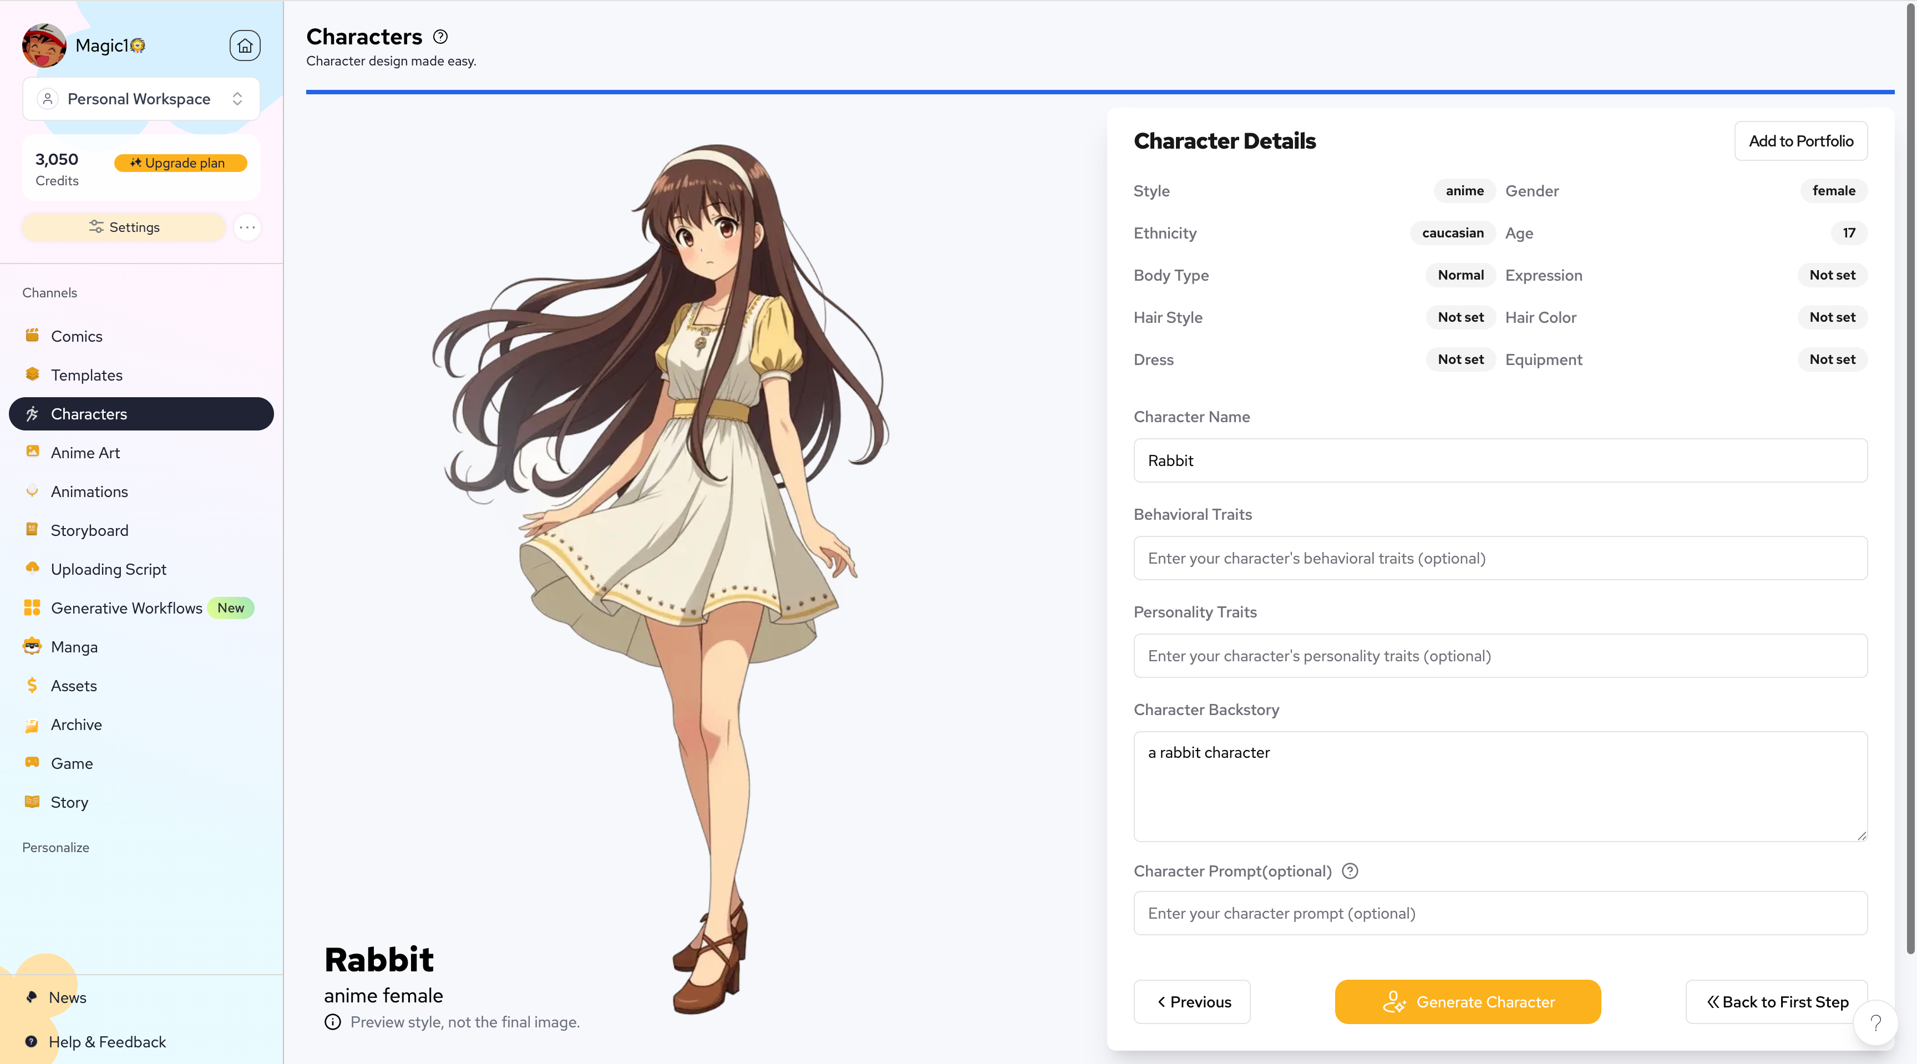Go to Uploading Script channel
The width and height of the screenshot is (1917, 1064).
(x=108, y=569)
